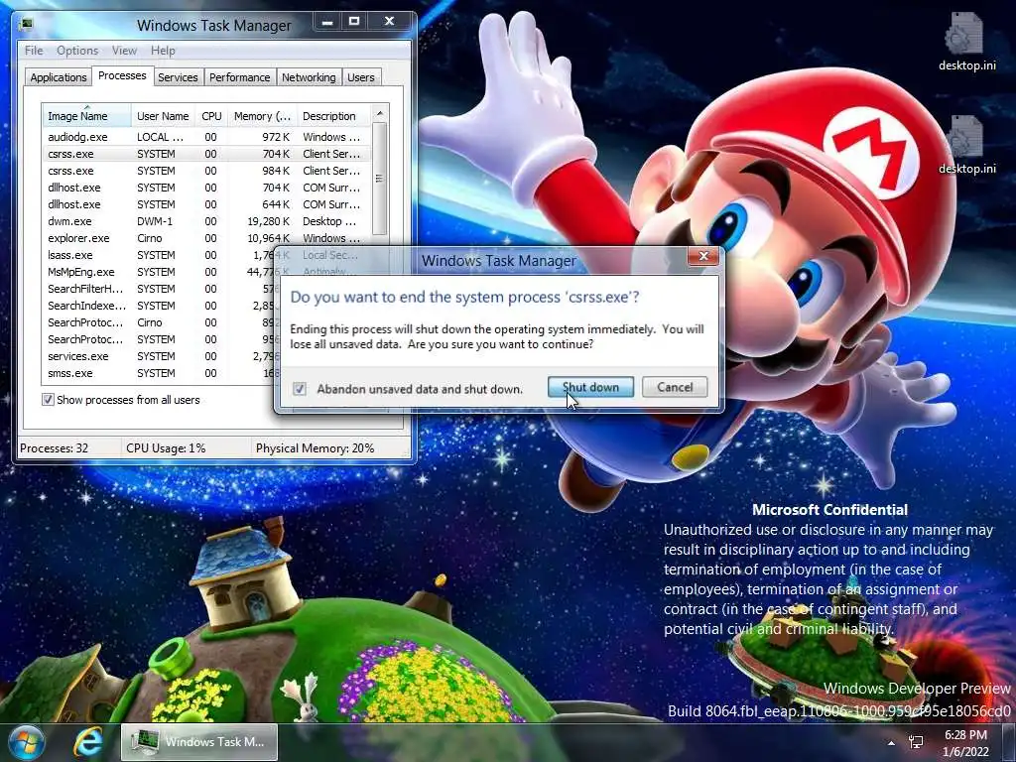
Task: Select the upper desktop.ini desktop icon
Action: (966, 42)
